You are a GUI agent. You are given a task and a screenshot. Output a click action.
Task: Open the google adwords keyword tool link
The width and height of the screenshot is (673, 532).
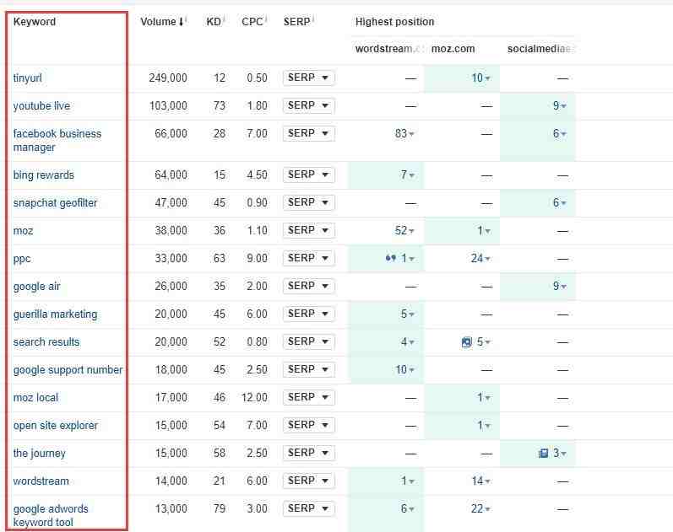tap(50, 515)
